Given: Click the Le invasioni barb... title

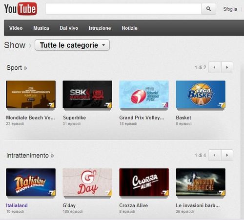Looking at the screenshot, I should [198, 205].
